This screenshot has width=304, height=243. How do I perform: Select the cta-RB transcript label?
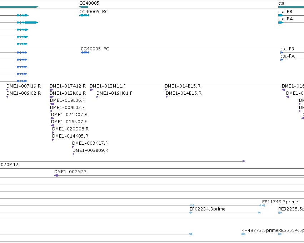coord(285,12)
